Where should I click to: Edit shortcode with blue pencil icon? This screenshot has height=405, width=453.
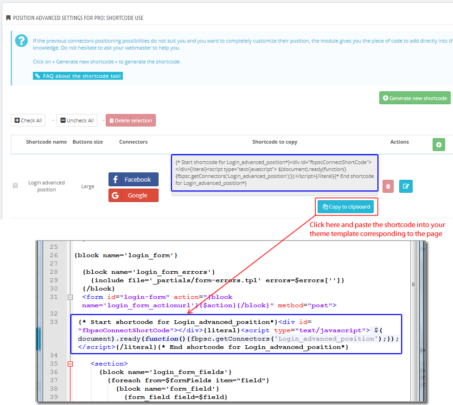[406, 186]
